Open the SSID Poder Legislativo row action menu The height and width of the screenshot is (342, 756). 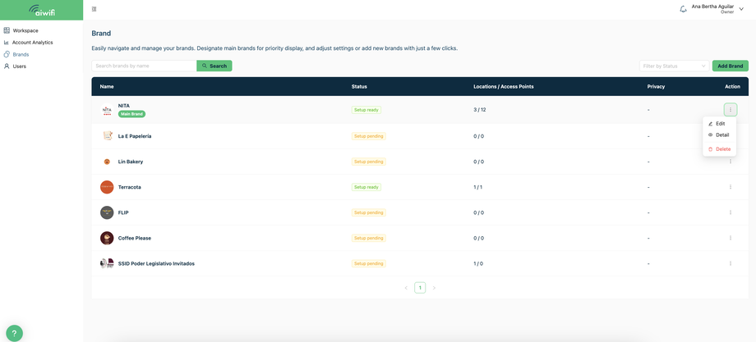click(x=731, y=263)
